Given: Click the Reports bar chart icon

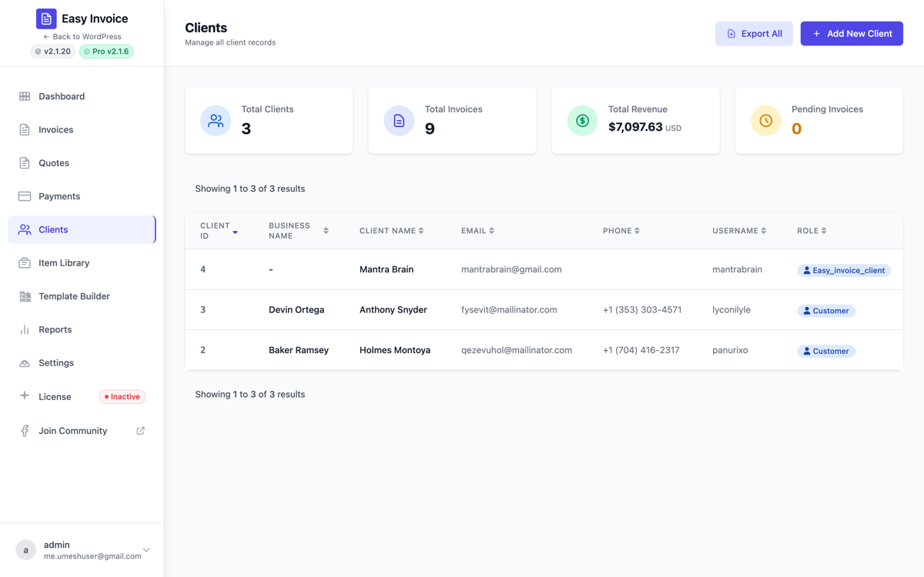Looking at the screenshot, I should pos(25,329).
